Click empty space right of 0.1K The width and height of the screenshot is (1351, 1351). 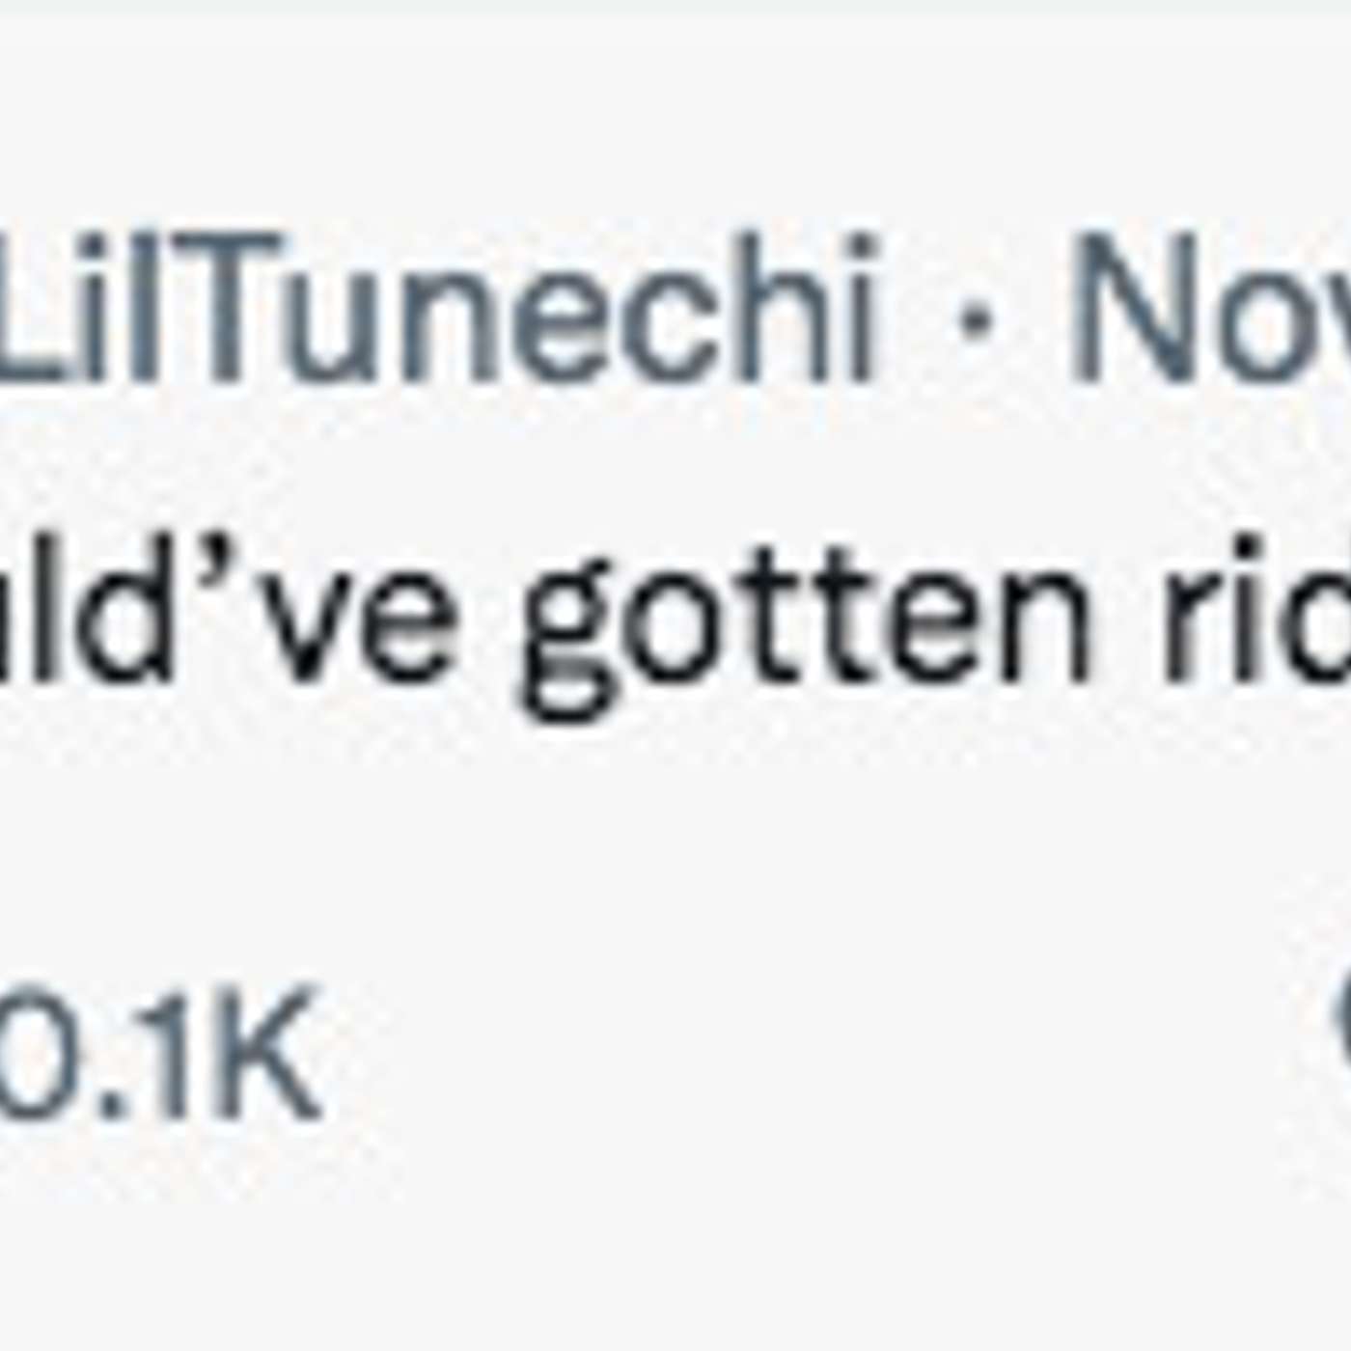pos(772,1052)
